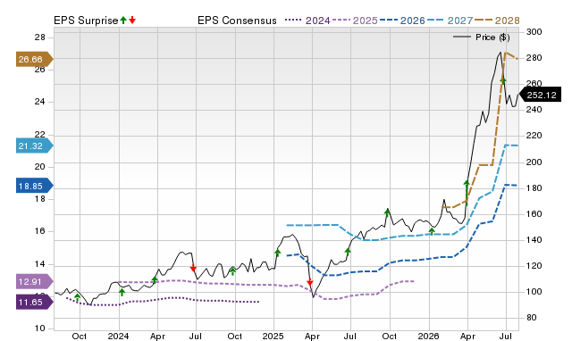The height and width of the screenshot is (341, 572).
Task: Click the 80 label on the price axis
Action: [532, 317]
